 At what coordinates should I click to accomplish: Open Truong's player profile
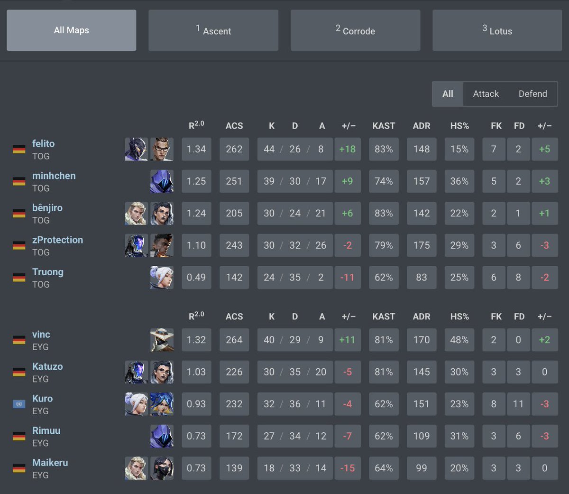pos(47,272)
